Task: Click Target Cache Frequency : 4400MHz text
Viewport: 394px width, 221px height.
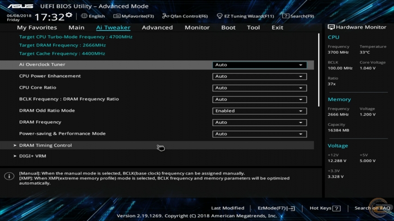Action: (62, 53)
